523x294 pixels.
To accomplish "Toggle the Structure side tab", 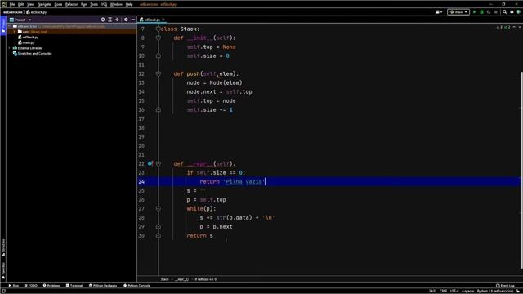I will click(3, 247).
